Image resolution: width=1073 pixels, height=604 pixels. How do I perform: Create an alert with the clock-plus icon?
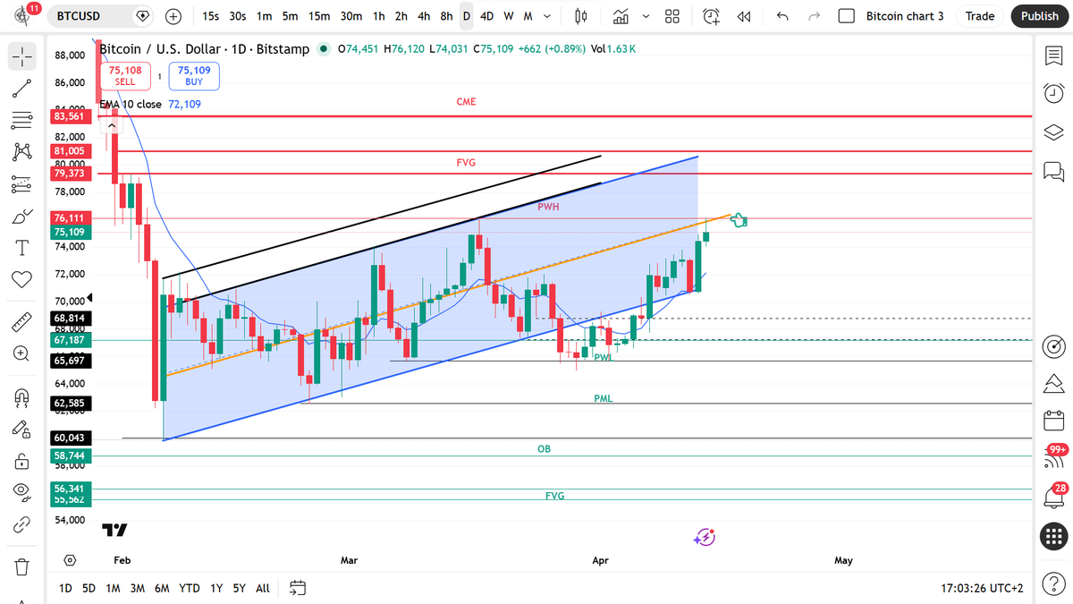point(712,16)
